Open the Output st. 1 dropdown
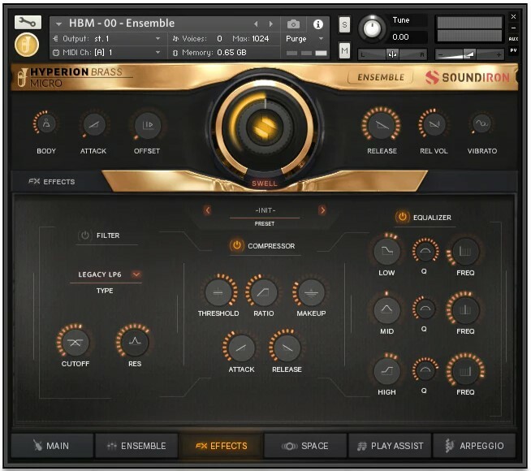The height and width of the screenshot is (471, 531). [107, 39]
